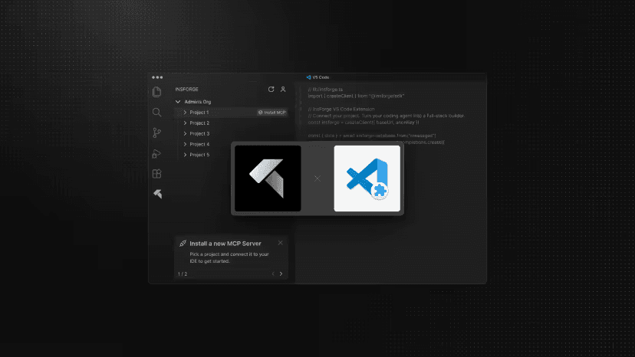Click the import createClient code line
The image size is (635, 357).
click(x=356, y=96)
